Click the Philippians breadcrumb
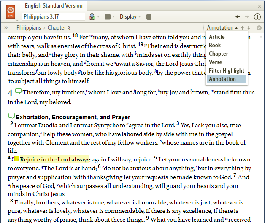The width and height of the screenshot is (265, 223). (x=29, y=27)
